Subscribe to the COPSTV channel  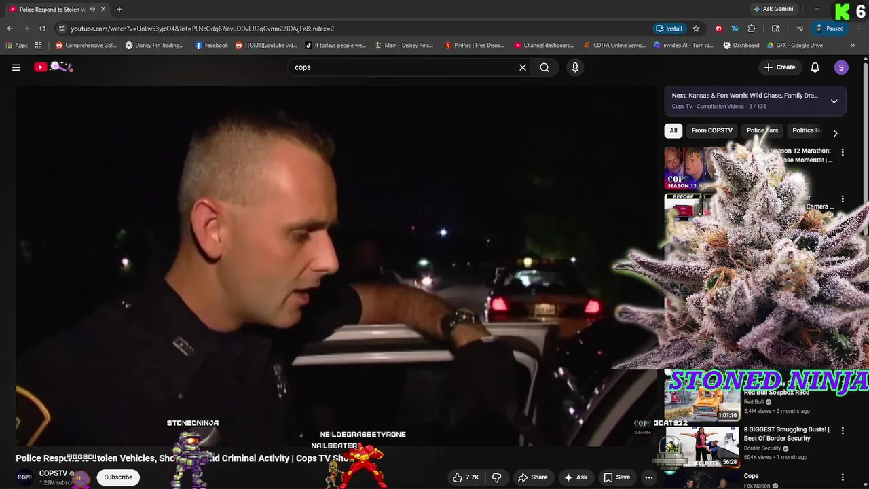(x=118, y=477)
